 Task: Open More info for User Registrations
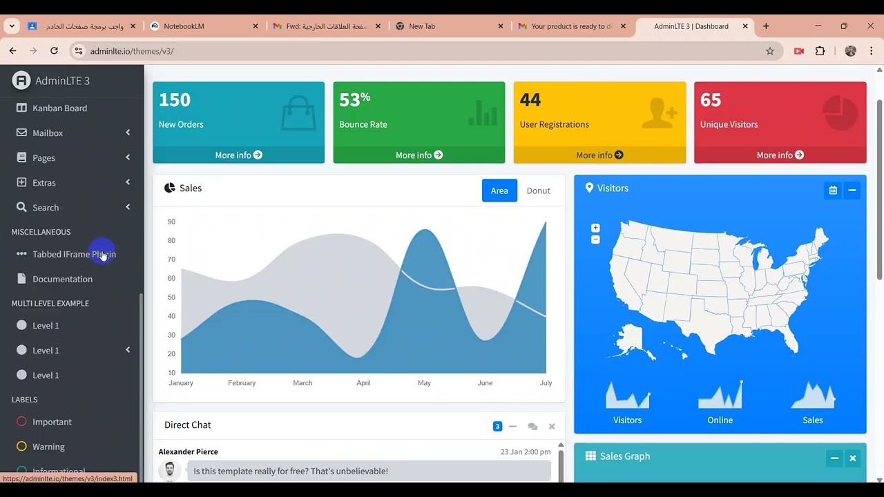point(599,155)
